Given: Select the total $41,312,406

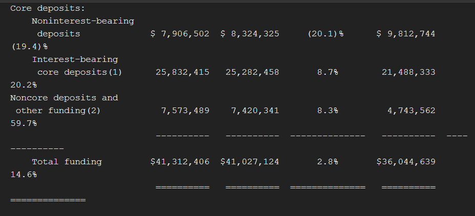Looking at the screenshot, I should (x=179, y=162).
